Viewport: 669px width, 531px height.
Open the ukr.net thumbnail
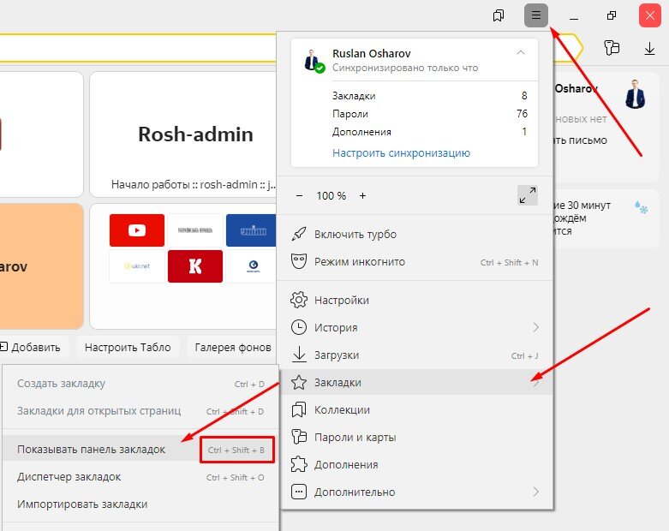click(x=137, y=266)
